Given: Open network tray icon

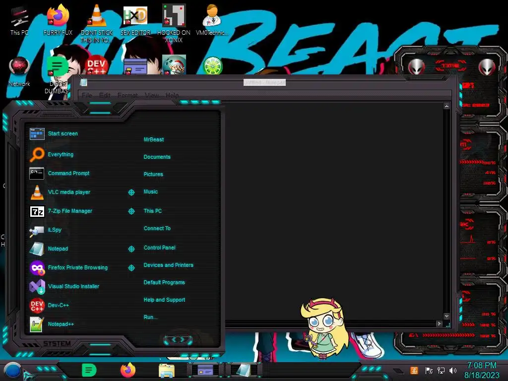Looking at the screenshot, I should (441, 370).
